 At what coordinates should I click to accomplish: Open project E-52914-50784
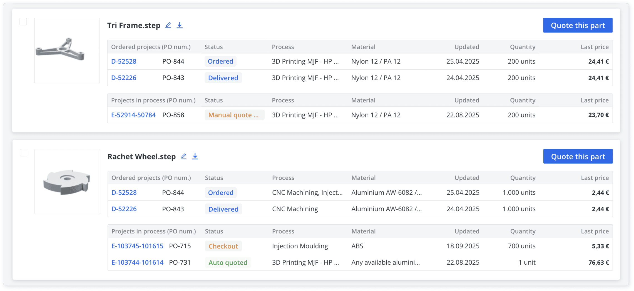point(133,115)
